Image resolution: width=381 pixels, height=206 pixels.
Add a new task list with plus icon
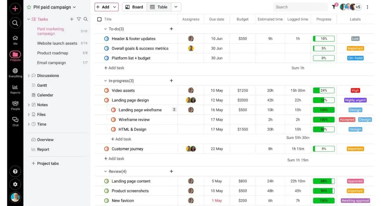72,19
